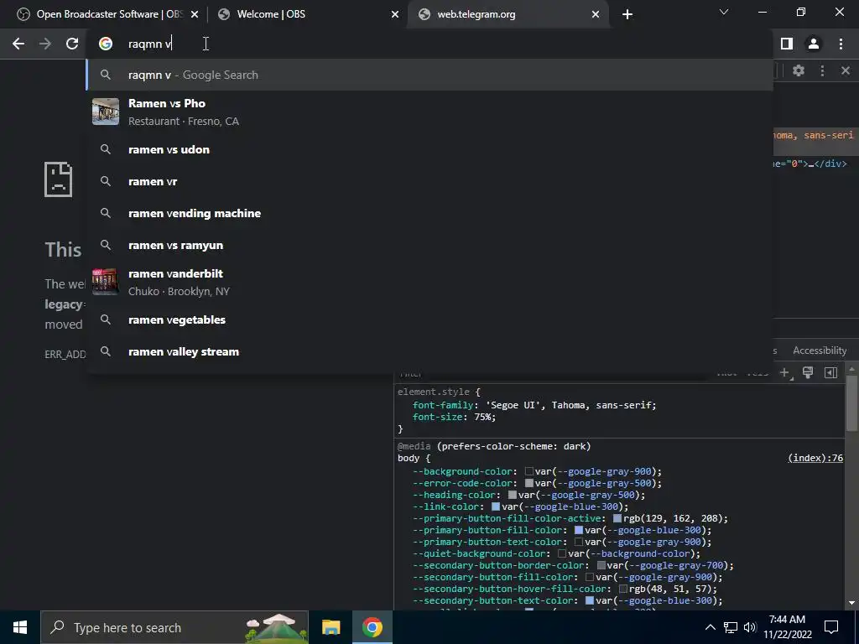The image size is (859, 644).
Task: Toggle computed styles sidebar
Action: [830, 373]
